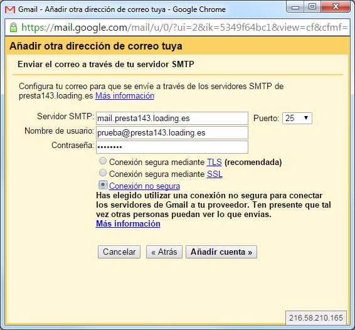Open Más información link next to presta143.loading.es
This screenshot has height=330, width=355.
(125, 96)
